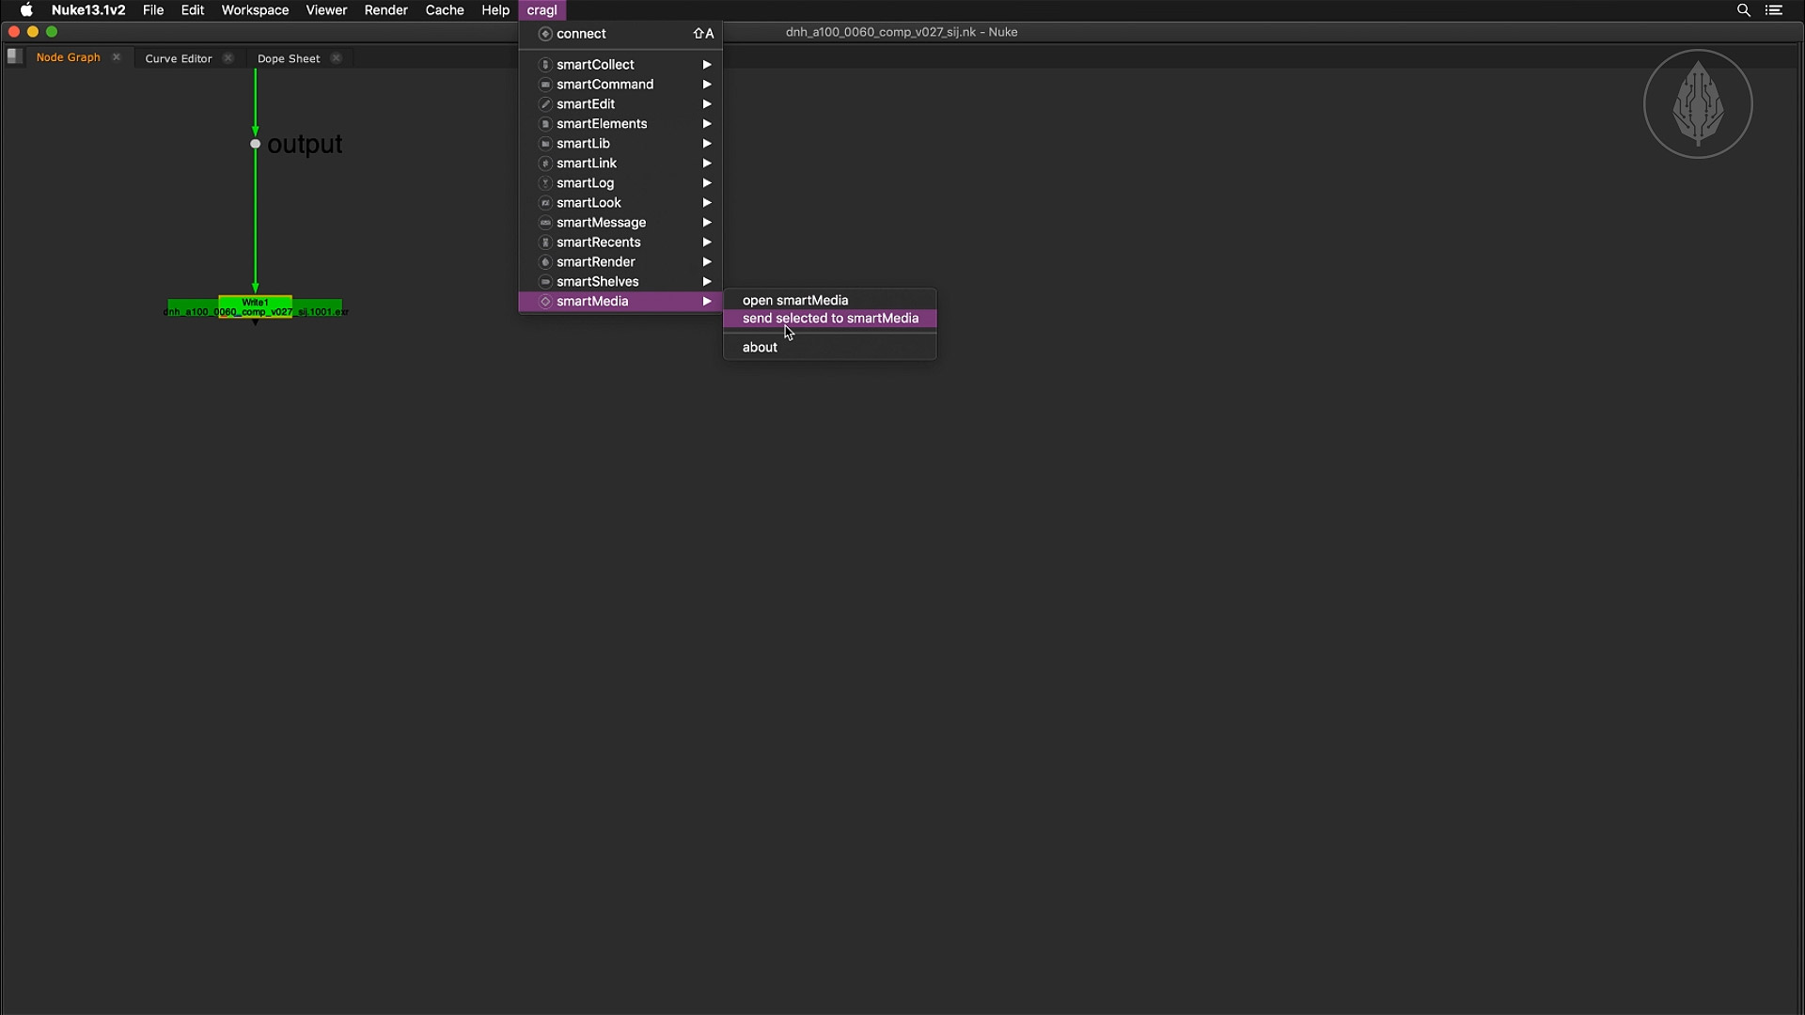Select about in smartMedia submenu
The width and height of the screenshot is (1805, 1015).
(x=829, y=348)
